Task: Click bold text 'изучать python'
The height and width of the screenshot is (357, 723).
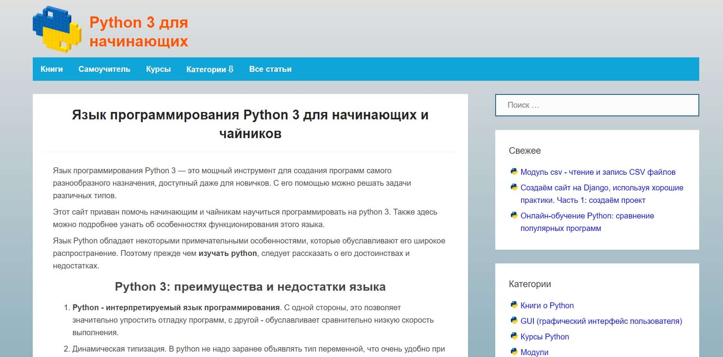Action: (x=228, y=253)
